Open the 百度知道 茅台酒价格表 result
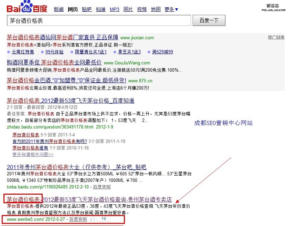 pos(71,101)
